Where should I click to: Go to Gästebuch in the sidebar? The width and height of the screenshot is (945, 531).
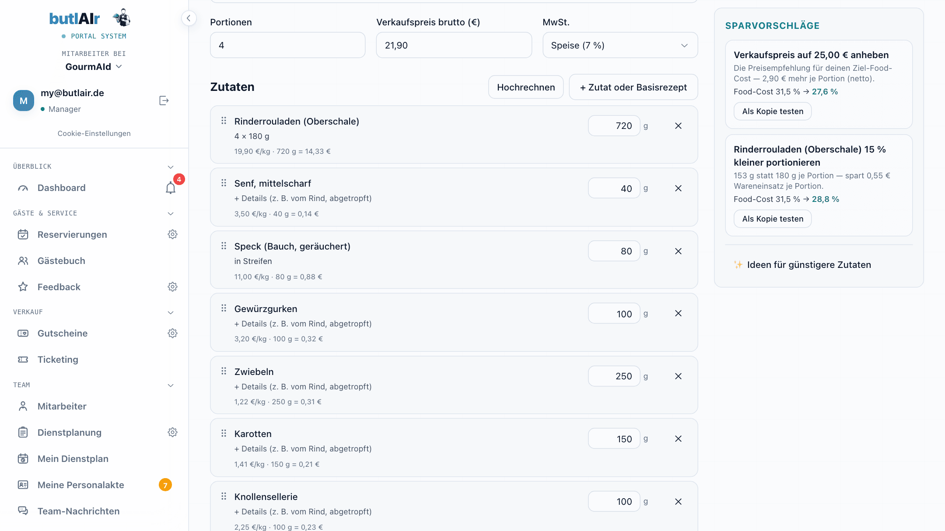point(61,261)
